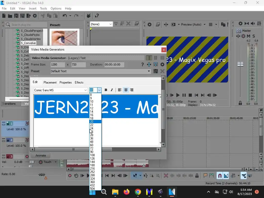The height and width of the screenshot is (198, 264).
Task: Click generator help question mark icon
Action: pos(142,64)
